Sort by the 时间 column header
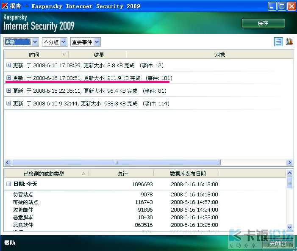297x251 pixels. pyautogui.click(x=36, y=55)
